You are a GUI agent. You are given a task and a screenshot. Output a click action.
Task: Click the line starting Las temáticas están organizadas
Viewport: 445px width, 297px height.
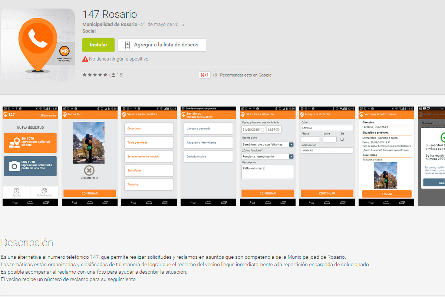(x=185, y=264)
